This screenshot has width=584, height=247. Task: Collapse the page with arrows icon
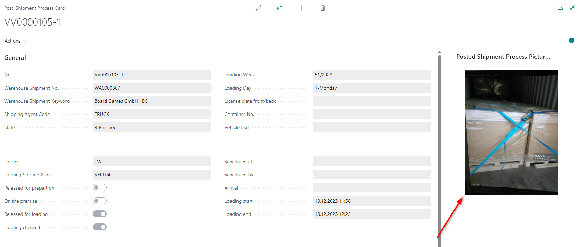click(x=572, y=8)
